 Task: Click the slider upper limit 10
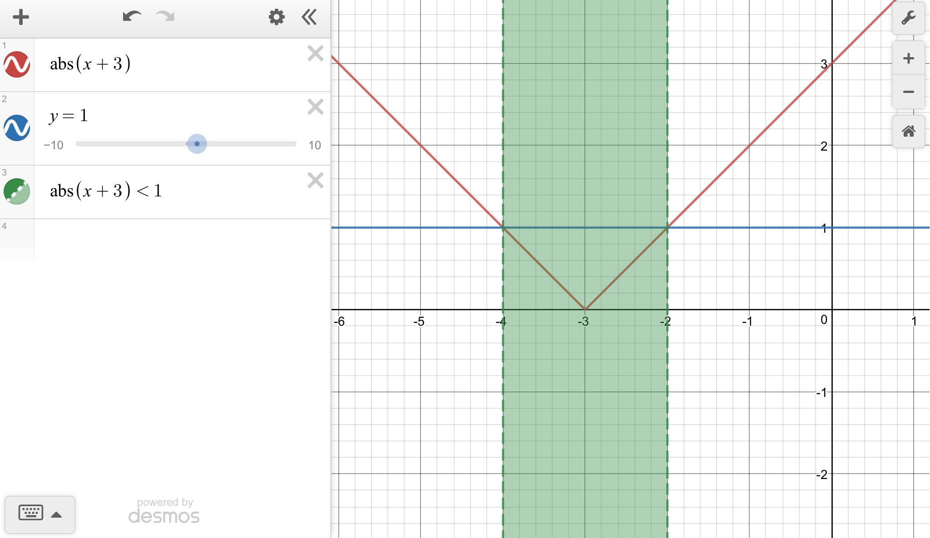(x=314, y=145)
